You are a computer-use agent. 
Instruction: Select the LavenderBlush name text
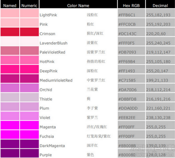point(54,43)
